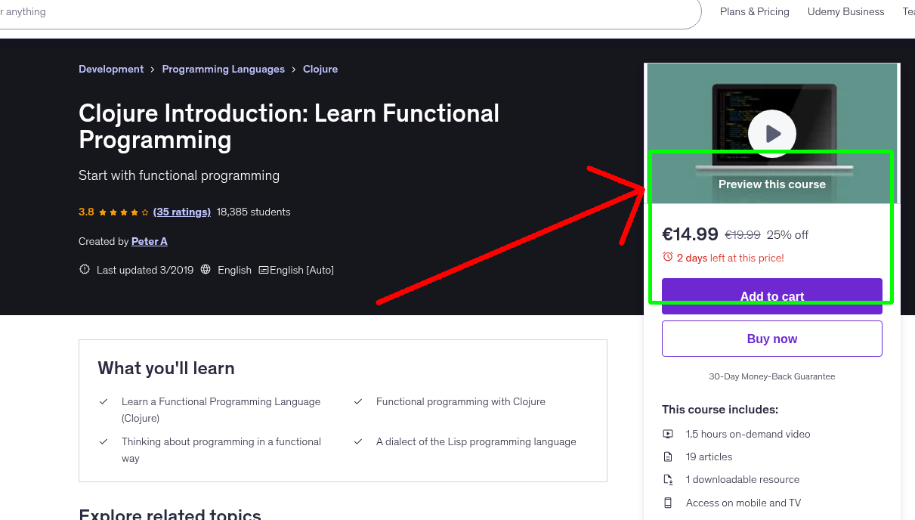915x520 pixels.
Task: Navigate to Development breadcrumb
Action: click(111, 69)
